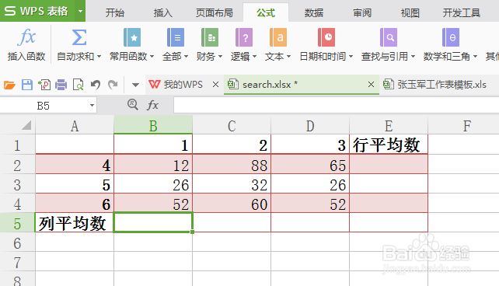Switch to the 开发工具 ribbon tab
Viewport: 499px width, 286px height.
point(462,12)
